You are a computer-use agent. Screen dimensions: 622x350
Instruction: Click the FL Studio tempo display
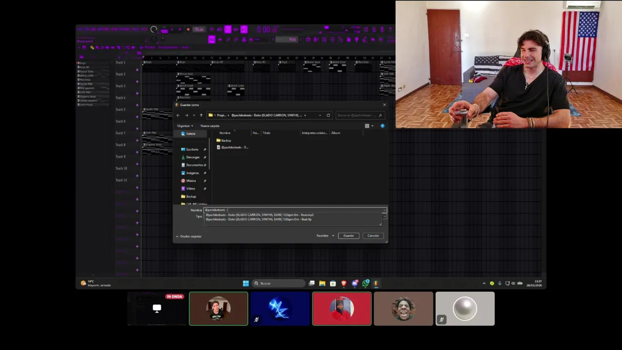(199, 30)
